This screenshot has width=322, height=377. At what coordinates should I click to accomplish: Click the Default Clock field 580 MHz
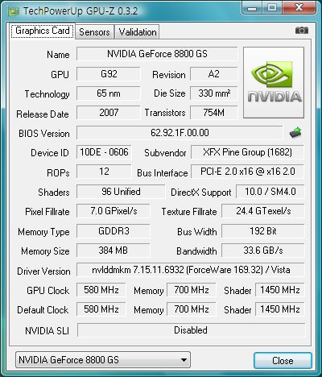(101, 309)
